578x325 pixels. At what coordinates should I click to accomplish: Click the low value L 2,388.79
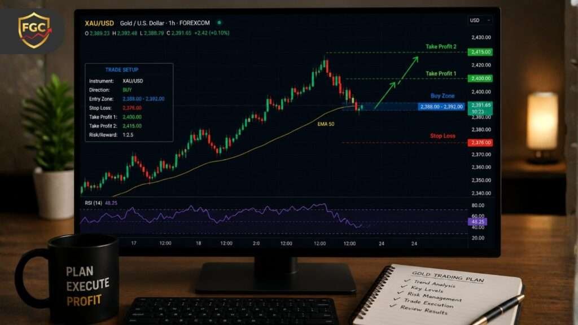click(x=152, y=33)
